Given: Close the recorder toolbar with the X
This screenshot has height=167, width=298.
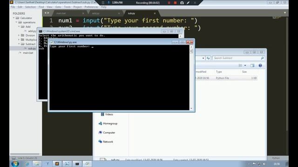Looking at the screenshot, I should click(195, 3).
